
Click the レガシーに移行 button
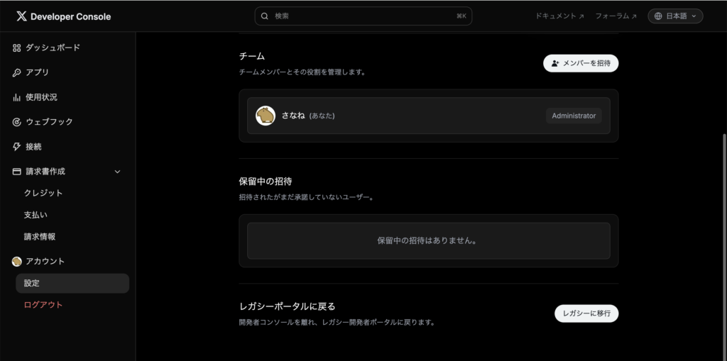tap(586, 313)
